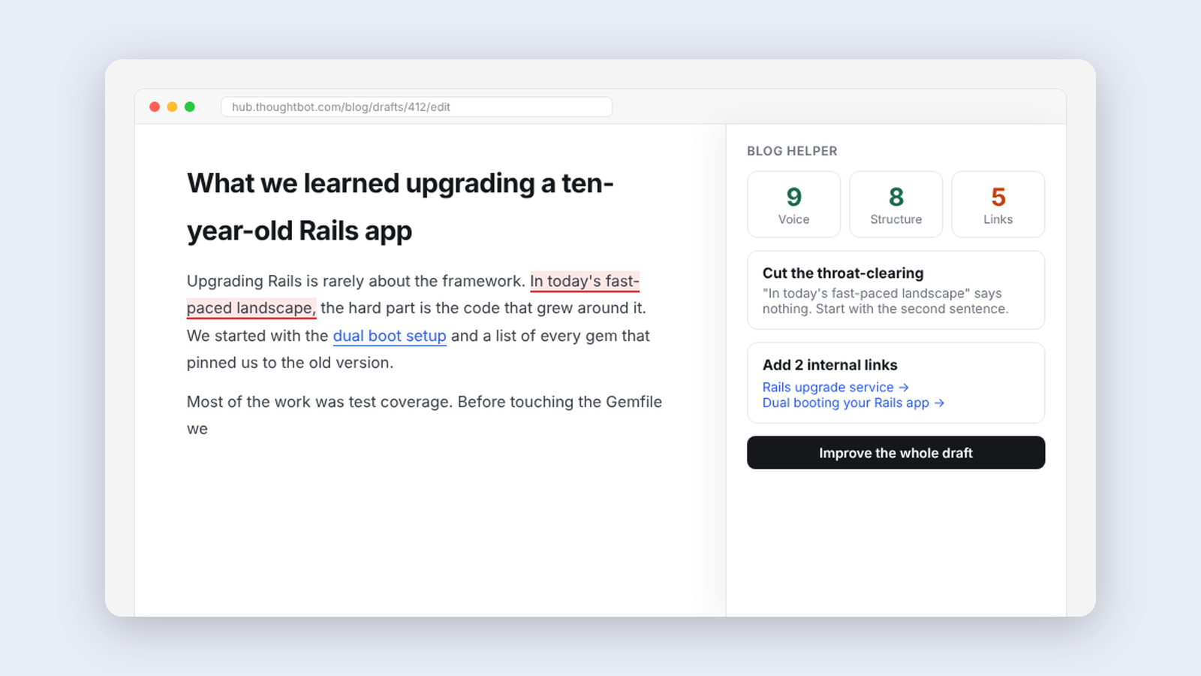Click 'Upgrading Rails is rarely about the framework' sentence

[x=356, y=281]
